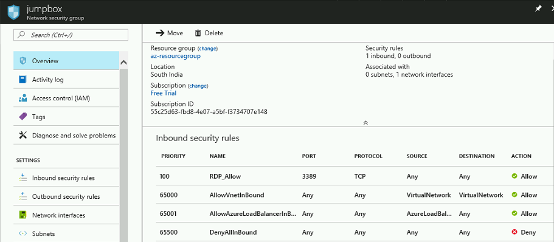
Task: Click green check icon on 65001 rule
Action: 514,213
